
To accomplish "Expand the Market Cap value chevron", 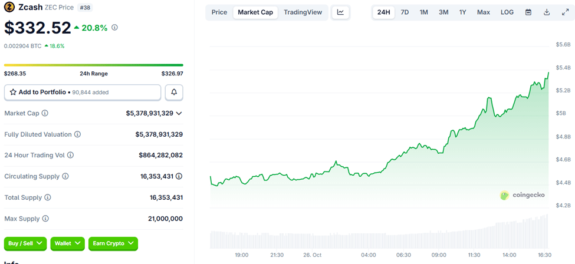I will coord(179,113).
